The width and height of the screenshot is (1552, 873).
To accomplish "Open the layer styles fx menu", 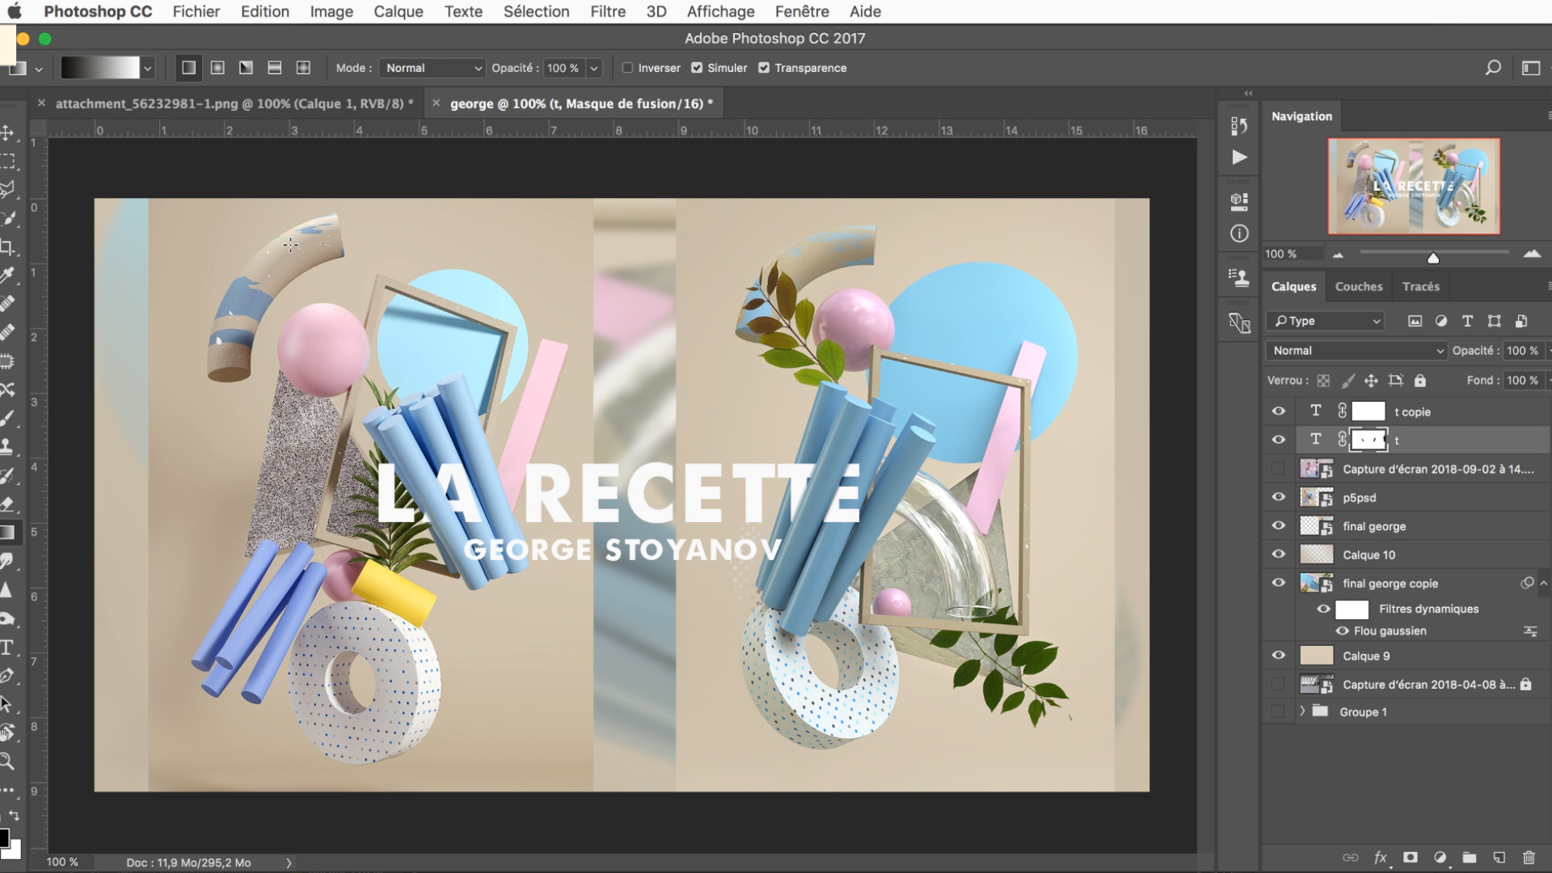I will tap(1381, 858).
